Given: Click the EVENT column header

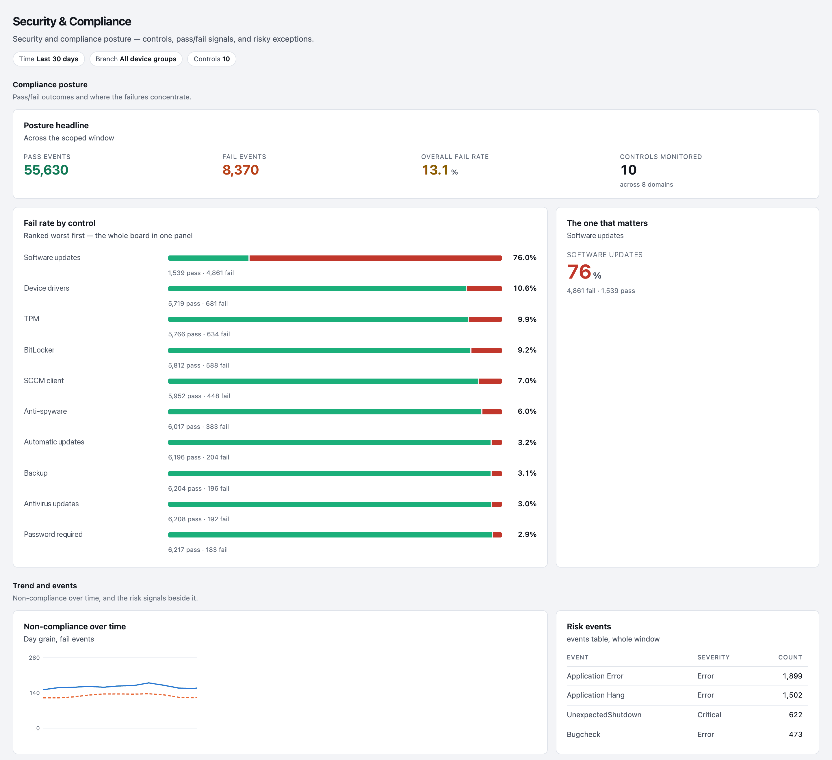Looking at the screenshot, I should [x=577, y=657].
